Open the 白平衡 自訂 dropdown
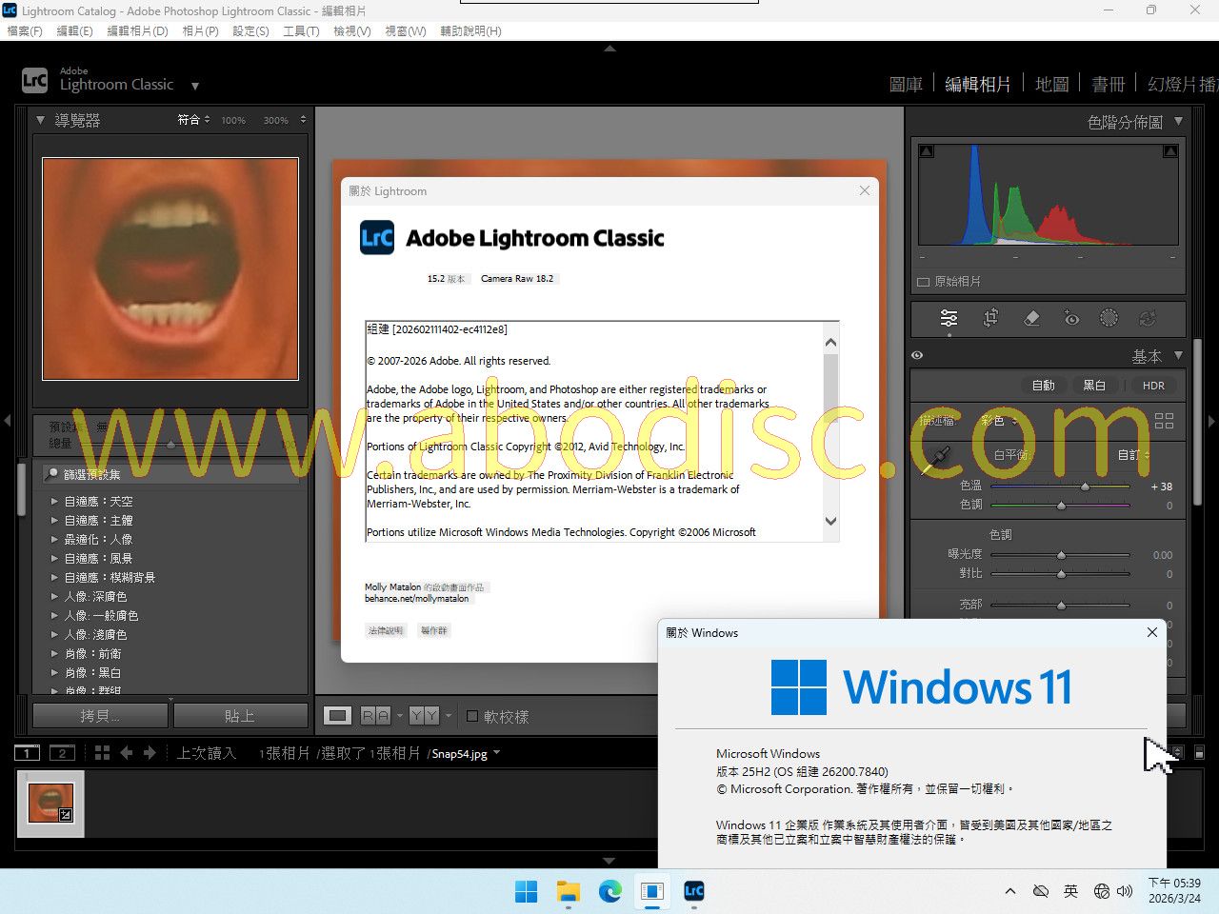 pyautogui.click(x=1133, y=455)
